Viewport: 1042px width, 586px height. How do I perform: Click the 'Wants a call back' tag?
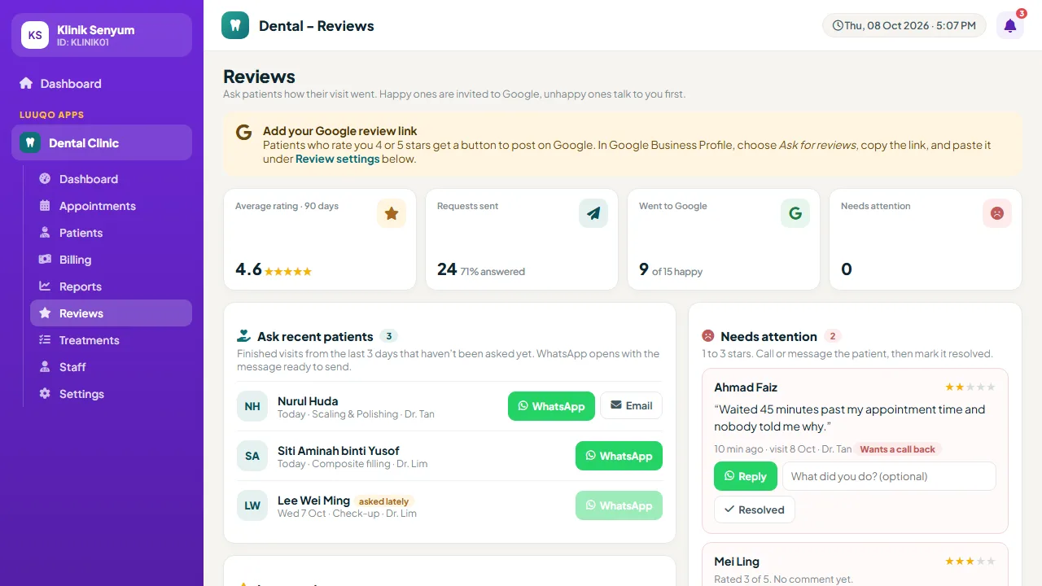898,449
